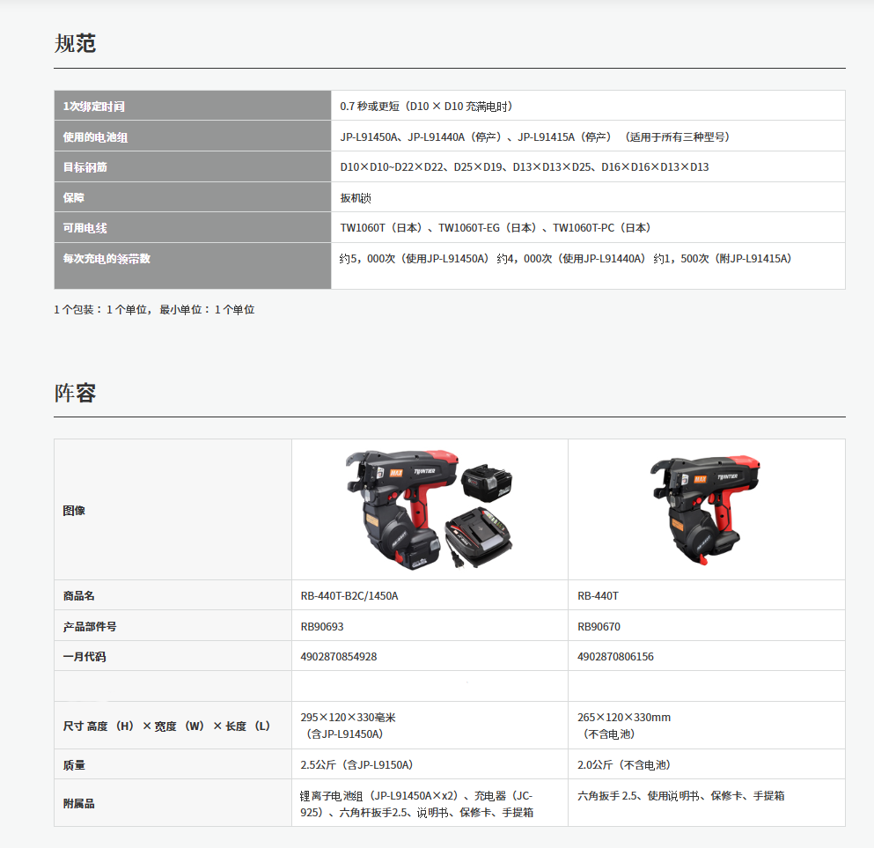Click the code 4902870806156

pos(615,657)
